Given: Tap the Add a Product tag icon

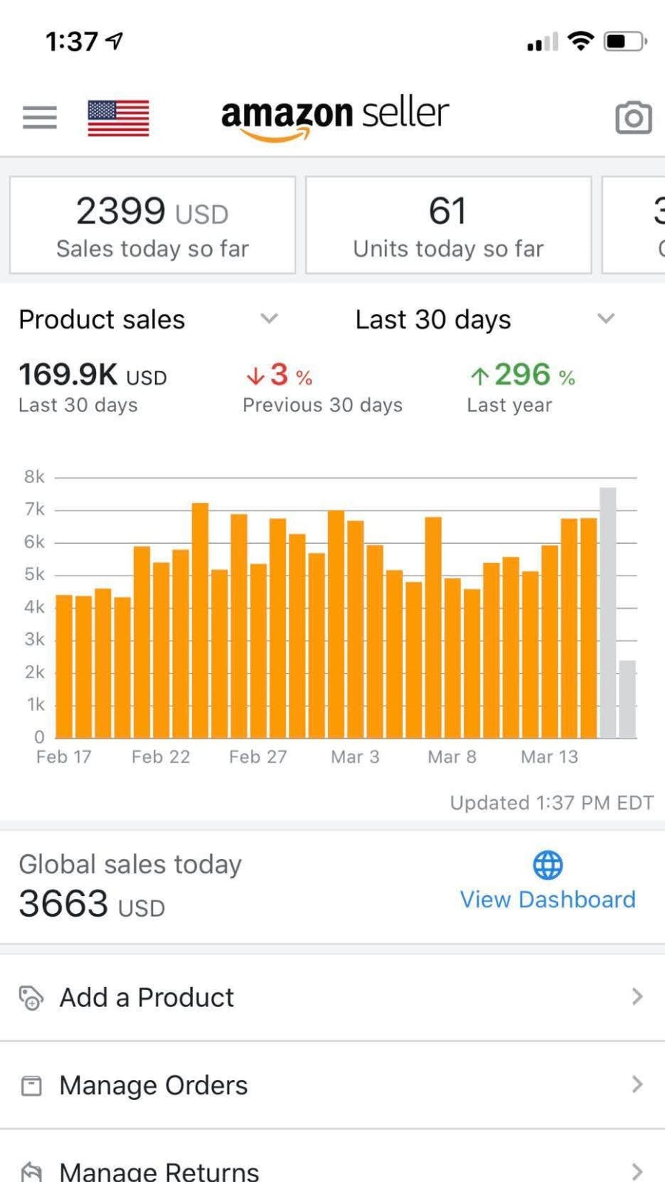Looking at the screenshot, I should [x=31, y=997].
